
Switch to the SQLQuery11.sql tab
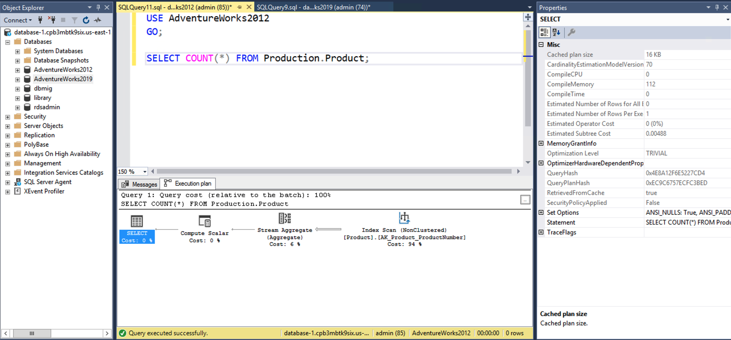click(x=175, y=7)
